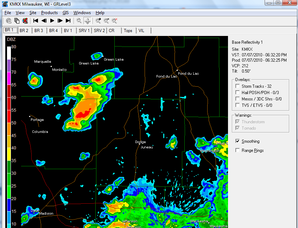Click the disconnect globe with red X icon
Screen dimensions: 298x228
(25, 21)
